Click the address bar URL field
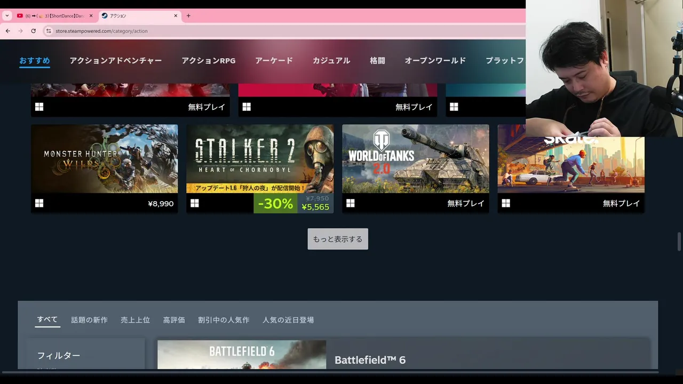Screen dimensions: 683x384 point(283,31)
